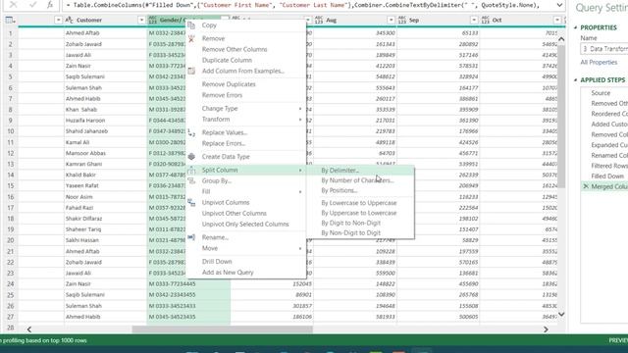Confirm the formula with the checkmark icon
628x353 pixels.
[32, 5]
